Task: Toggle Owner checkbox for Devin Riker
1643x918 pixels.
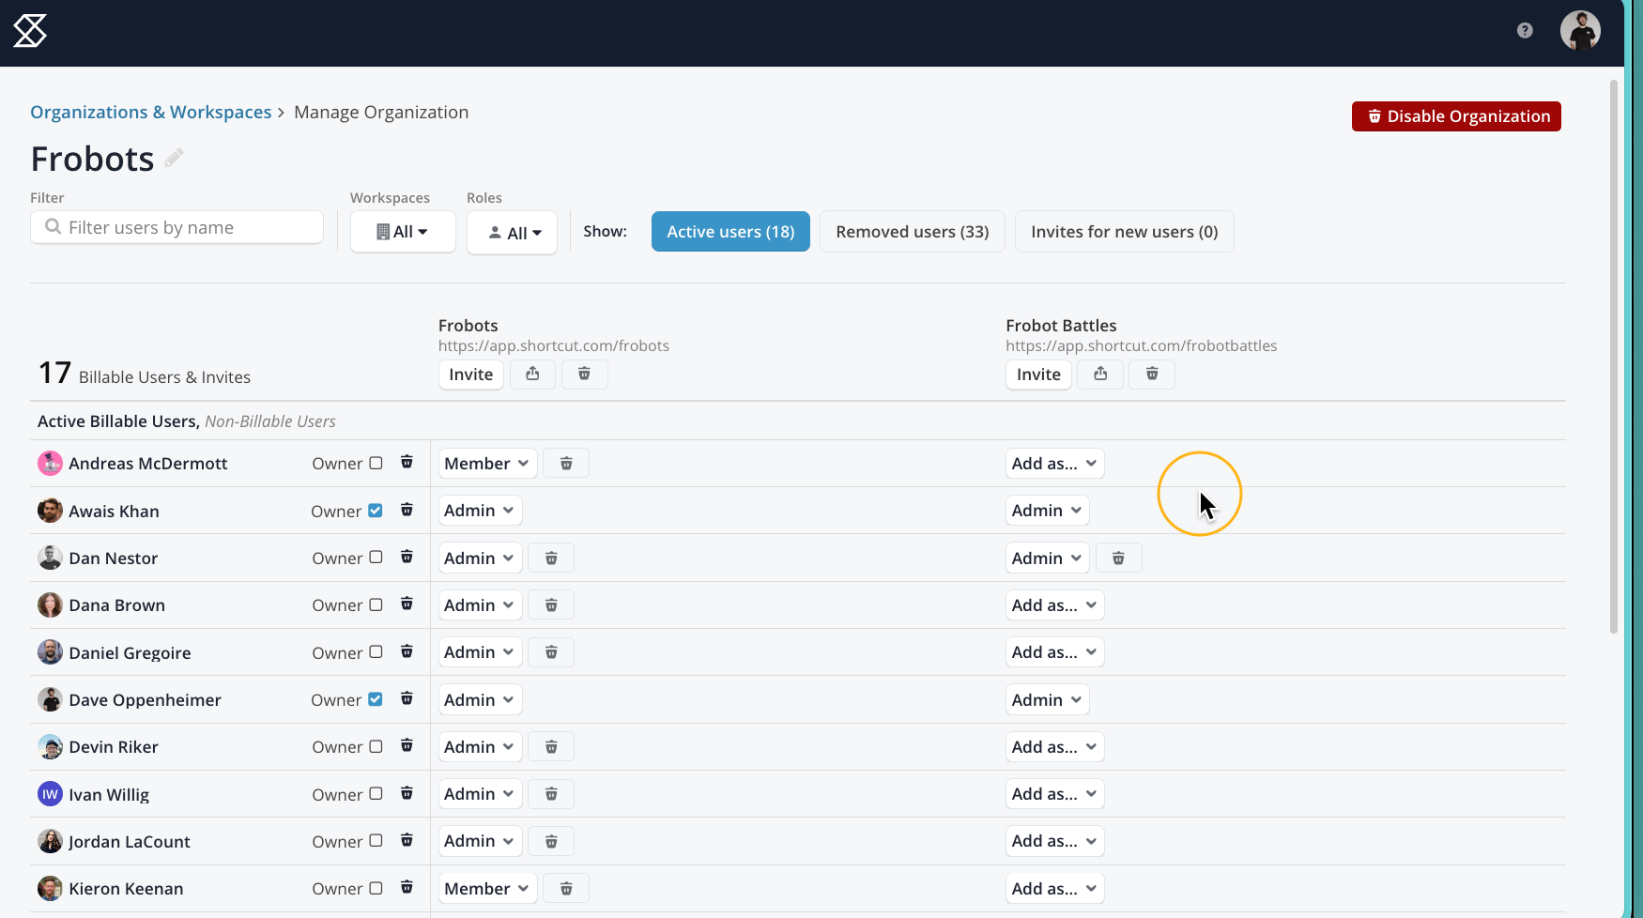Action: click(x=376, y=746)
